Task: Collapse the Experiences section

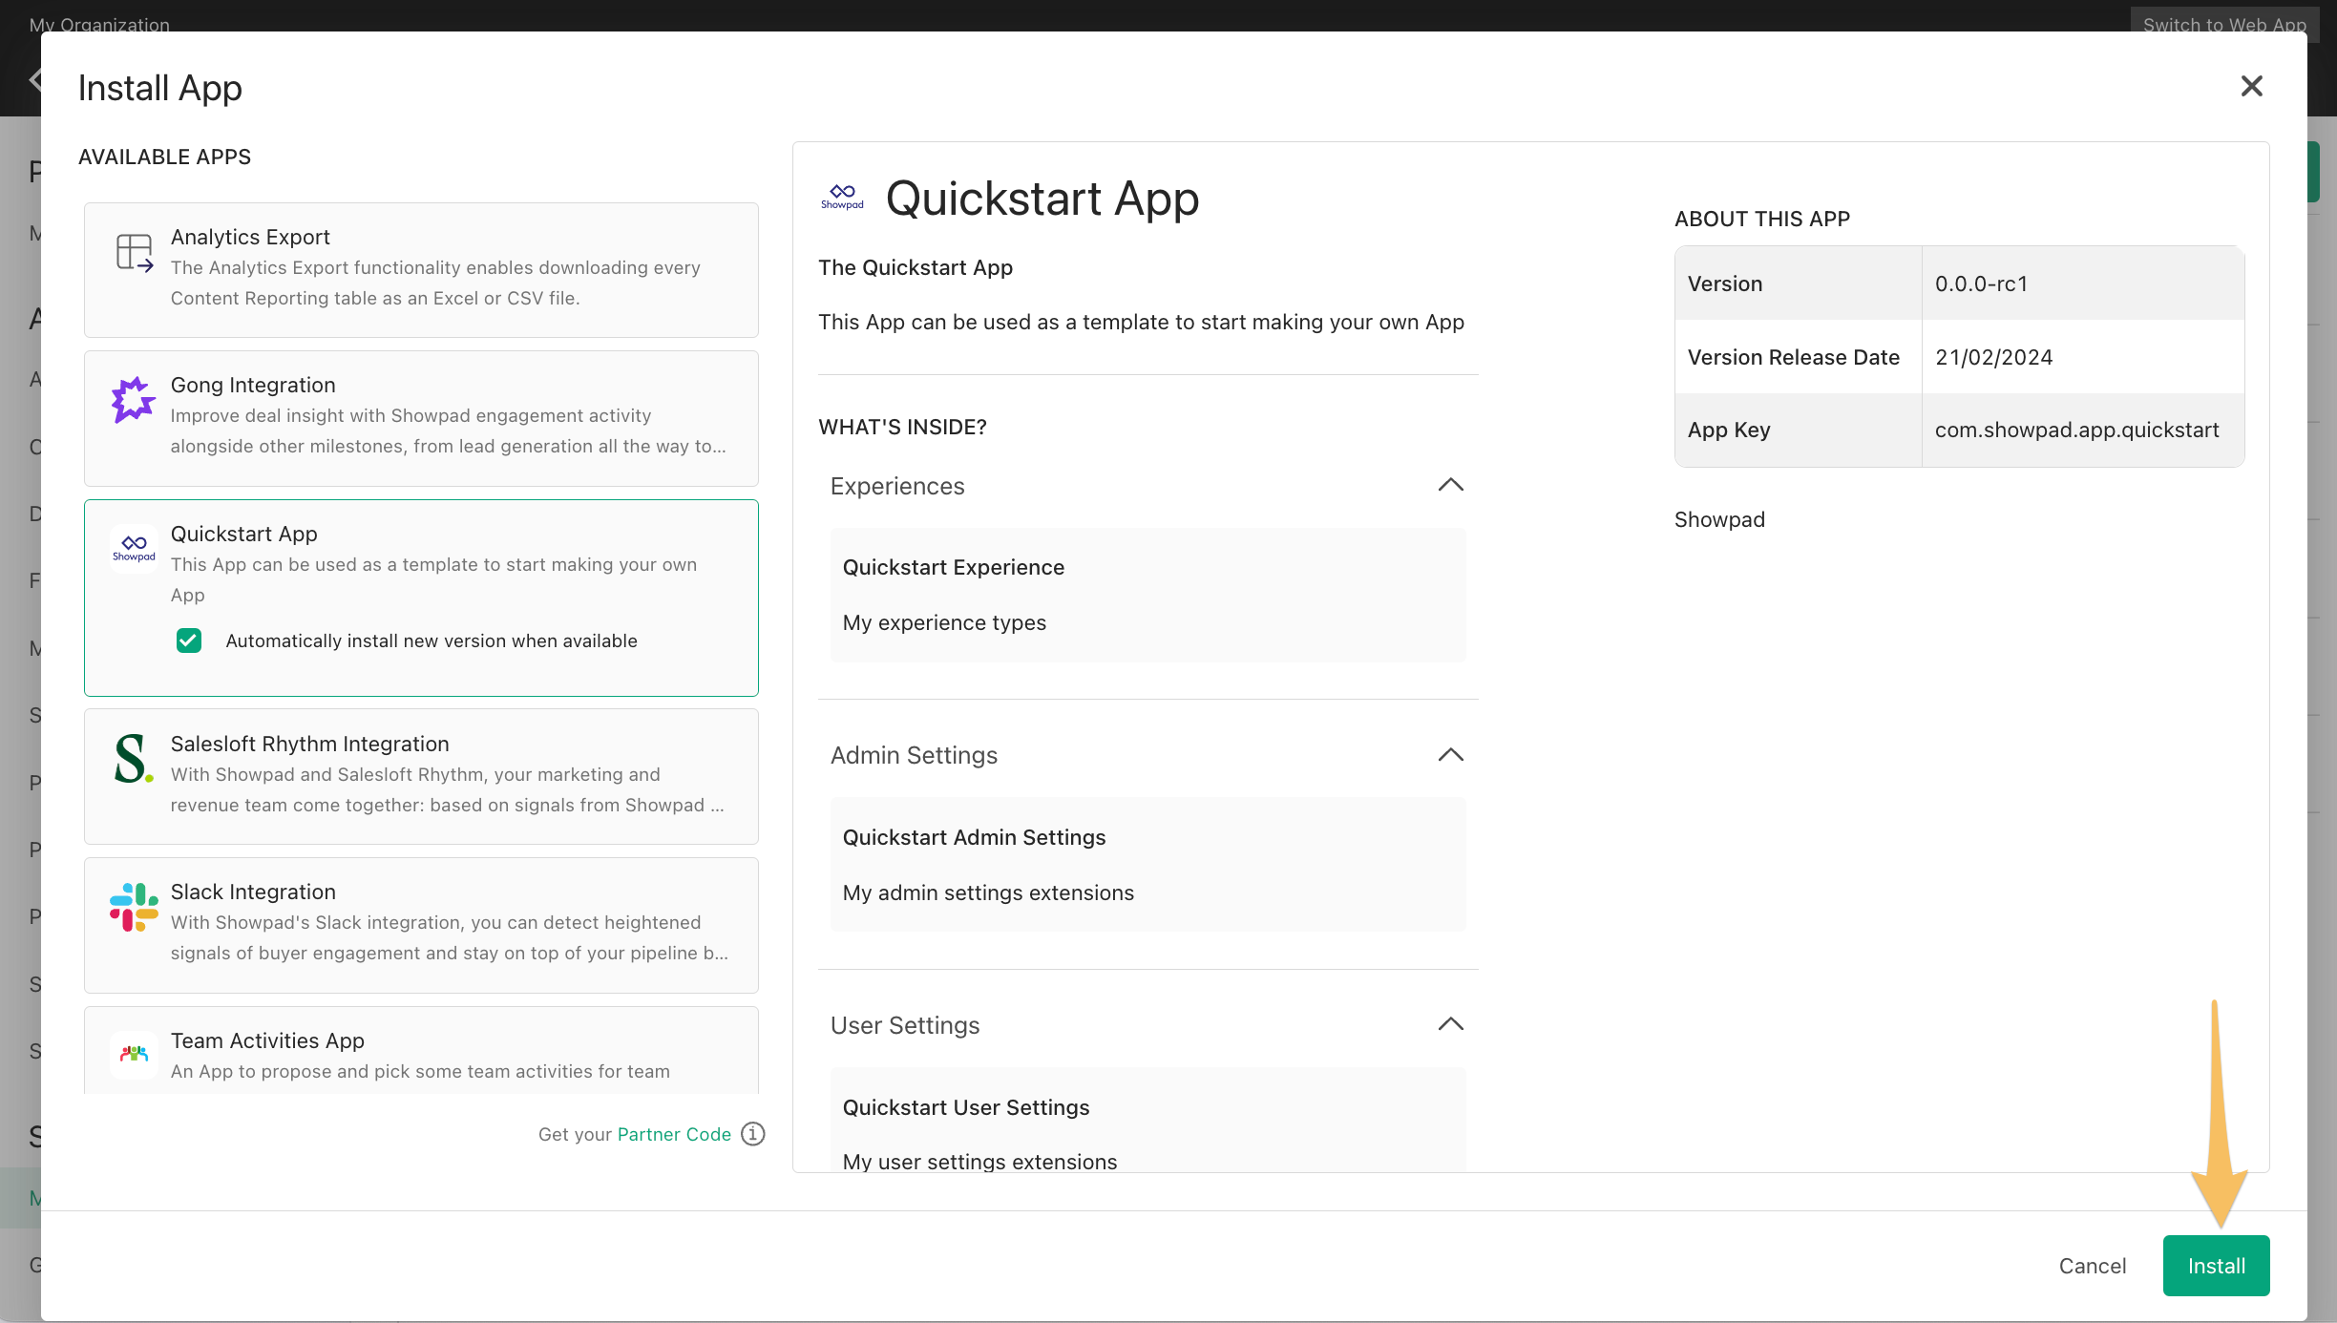Action: (x=1451, y=485)
